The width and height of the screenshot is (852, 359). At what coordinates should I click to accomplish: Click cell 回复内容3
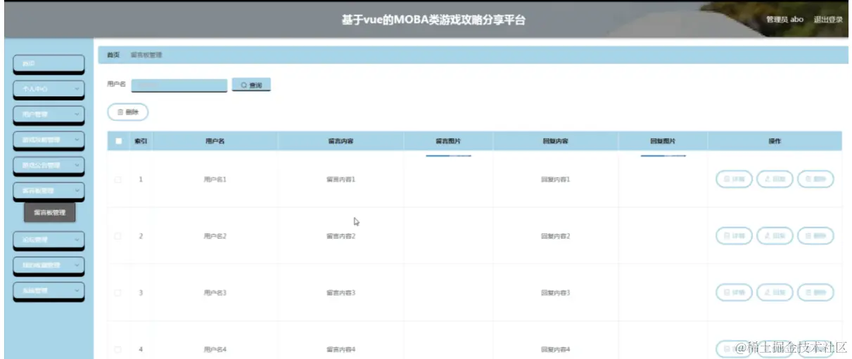(555, 292)
